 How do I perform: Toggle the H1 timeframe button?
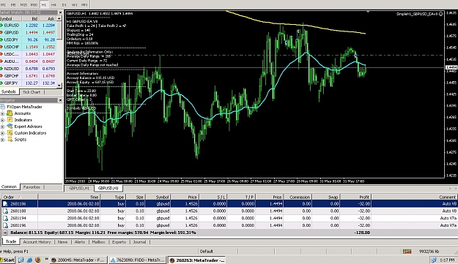tap(44, 5)
